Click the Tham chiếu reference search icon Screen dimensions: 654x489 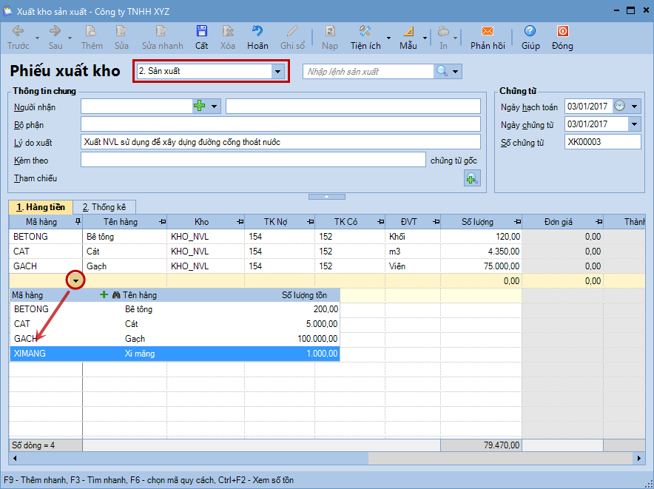pyautogui.click(x=471, y=178)
